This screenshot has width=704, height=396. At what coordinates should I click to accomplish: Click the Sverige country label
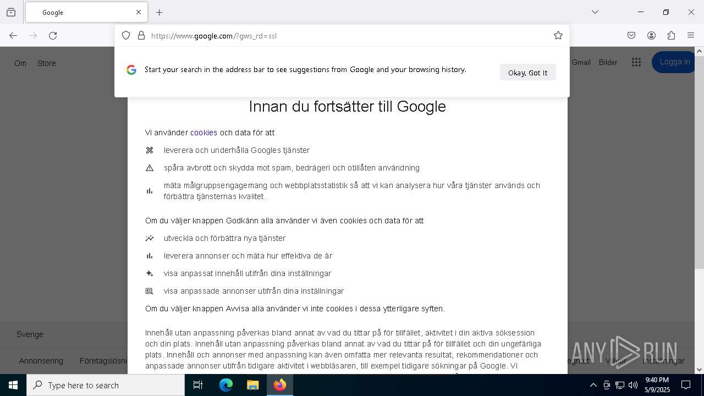pyautogui.click(x=30, y=334)
